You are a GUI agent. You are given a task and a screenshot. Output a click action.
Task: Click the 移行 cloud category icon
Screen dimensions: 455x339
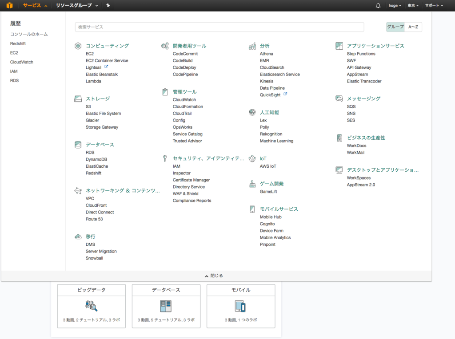pos(78,237)
